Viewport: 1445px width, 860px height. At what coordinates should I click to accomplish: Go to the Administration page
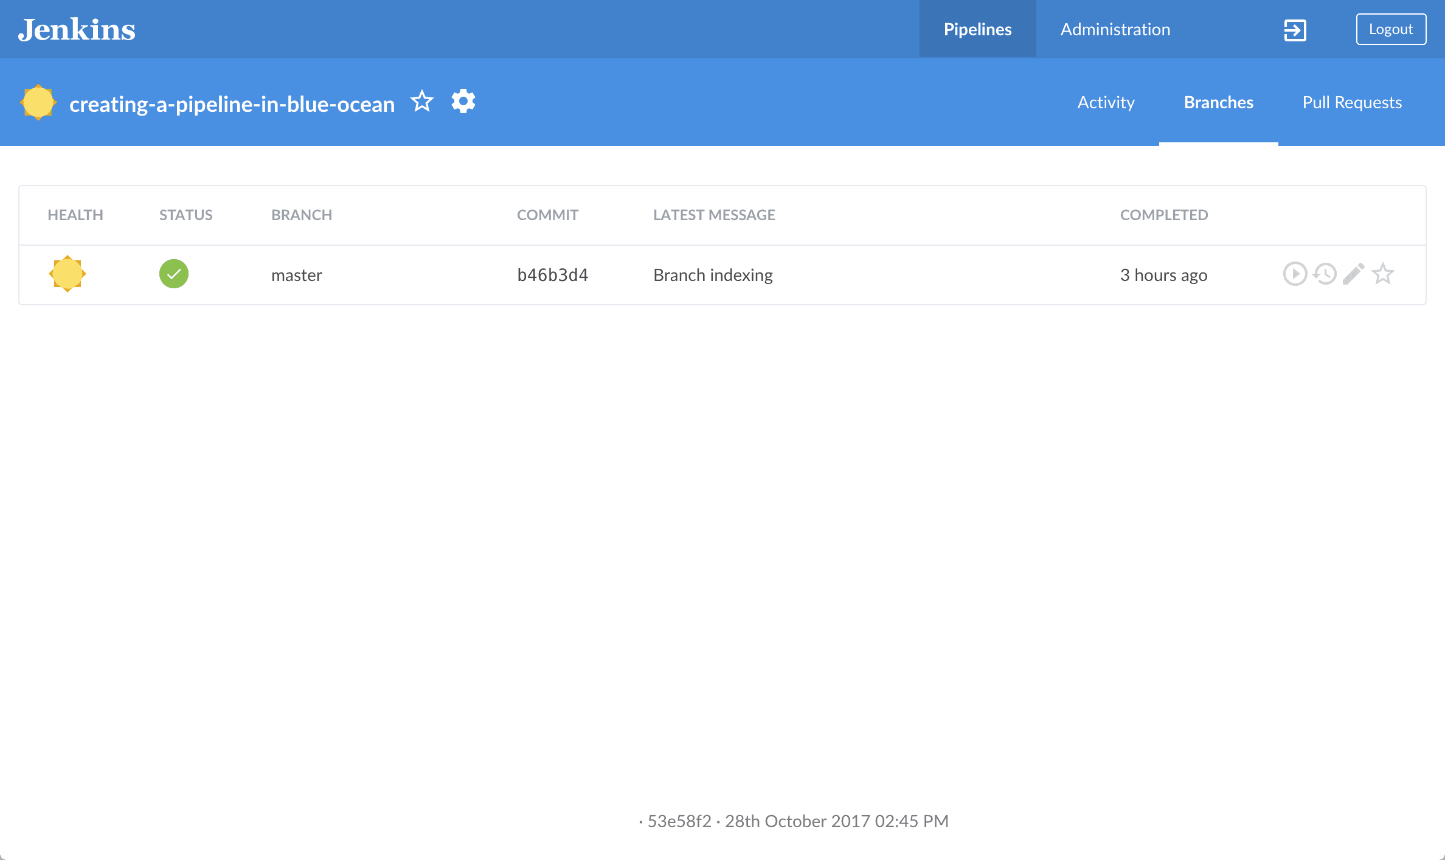1115,29
